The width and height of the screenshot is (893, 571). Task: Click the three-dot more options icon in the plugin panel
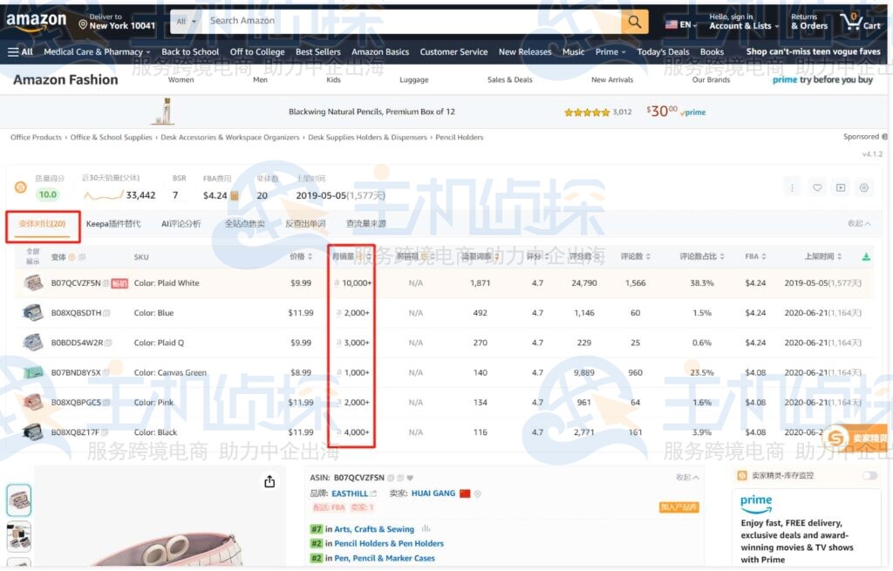tap(791, 187)
